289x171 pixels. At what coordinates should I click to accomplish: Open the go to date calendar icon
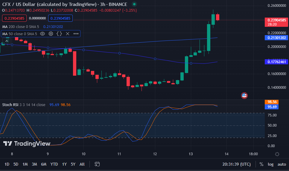tap(97, 164)
